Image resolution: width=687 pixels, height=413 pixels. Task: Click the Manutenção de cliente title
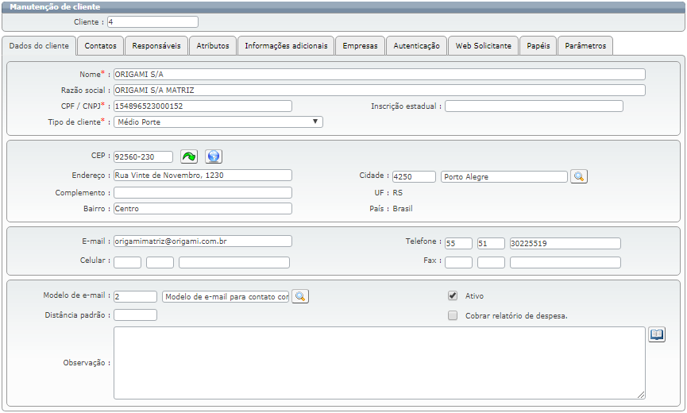55,7
